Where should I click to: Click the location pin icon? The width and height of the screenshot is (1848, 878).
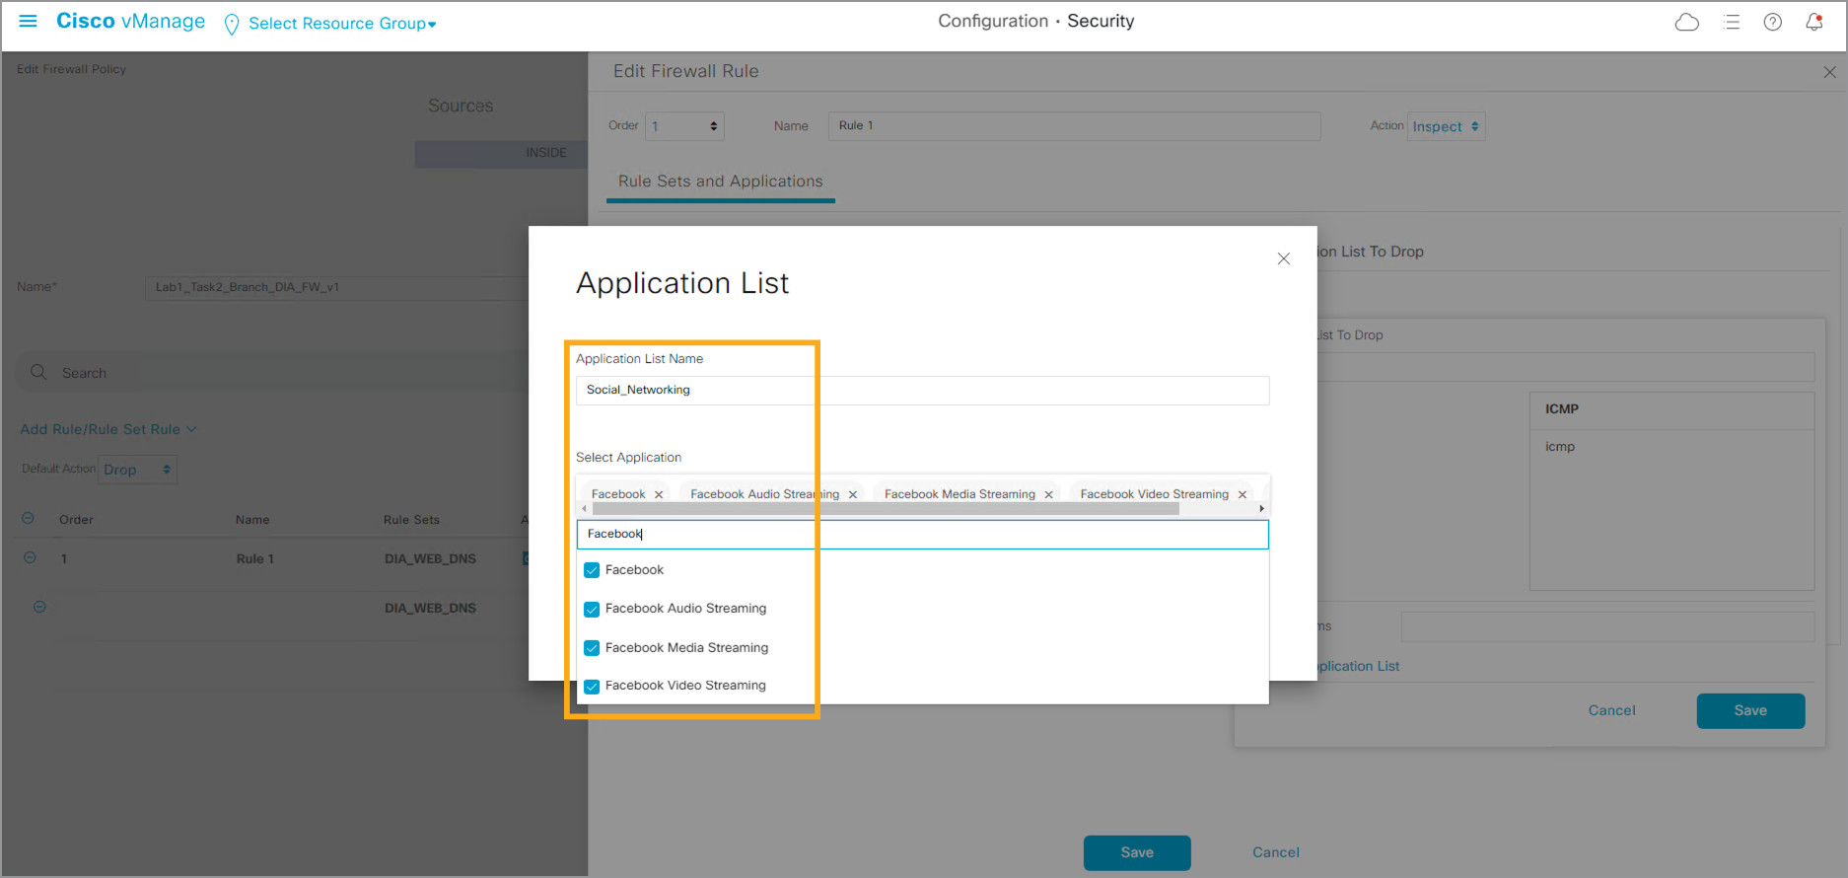coord(232,24)
